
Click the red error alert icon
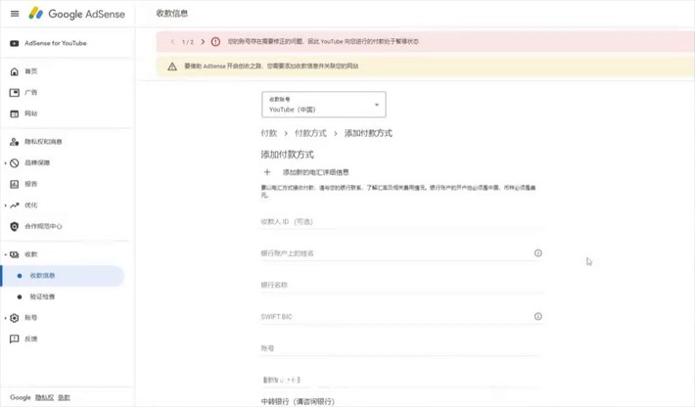[x=215, y=42]
